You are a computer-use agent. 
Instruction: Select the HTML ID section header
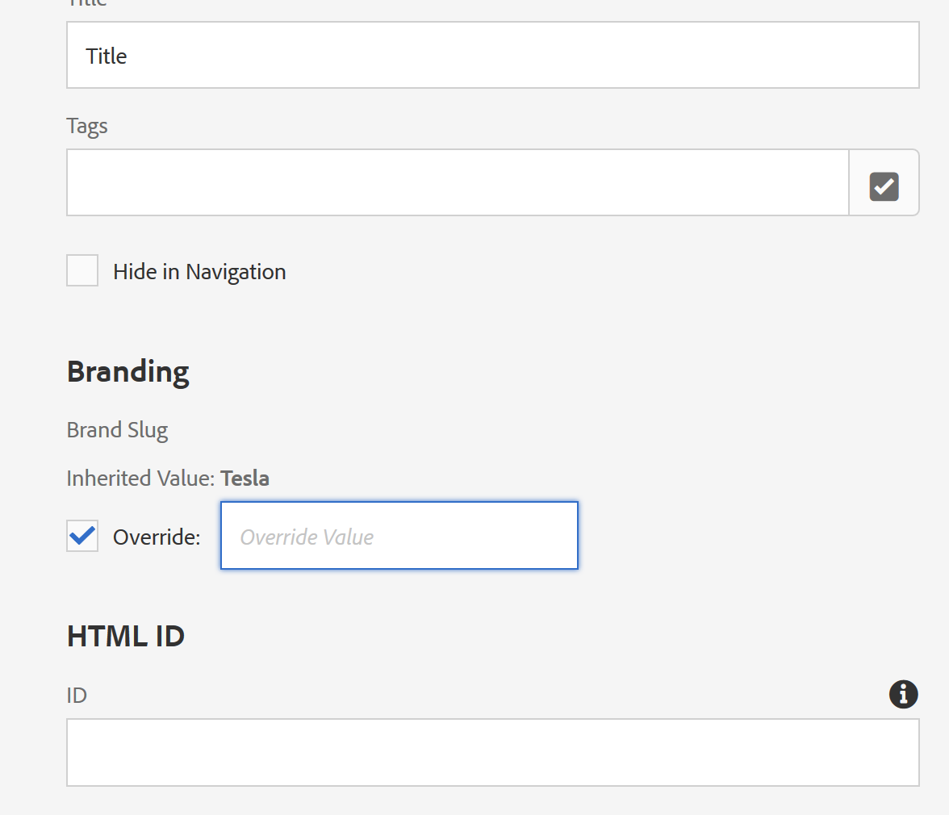click(x=125, y=636)
